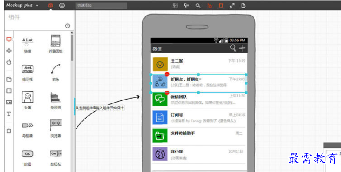341x172 pixels.
Task: Select the Android category in sidebar
Action: coord(9,50)
